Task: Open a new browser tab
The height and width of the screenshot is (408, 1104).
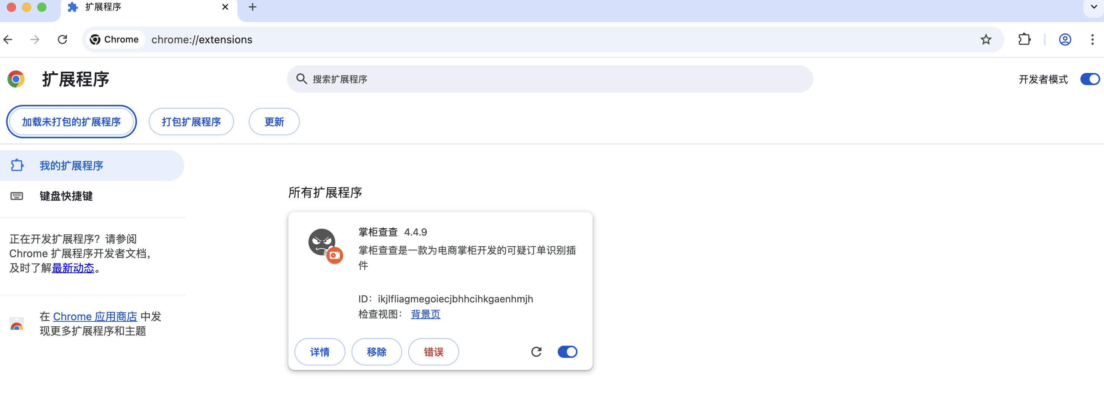Action: (x=253, y=7)
